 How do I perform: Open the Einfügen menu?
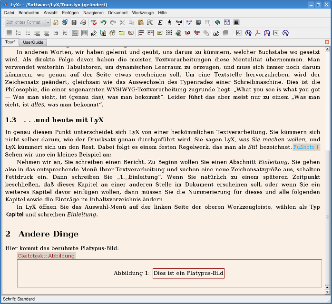click(x=70, y=13)
